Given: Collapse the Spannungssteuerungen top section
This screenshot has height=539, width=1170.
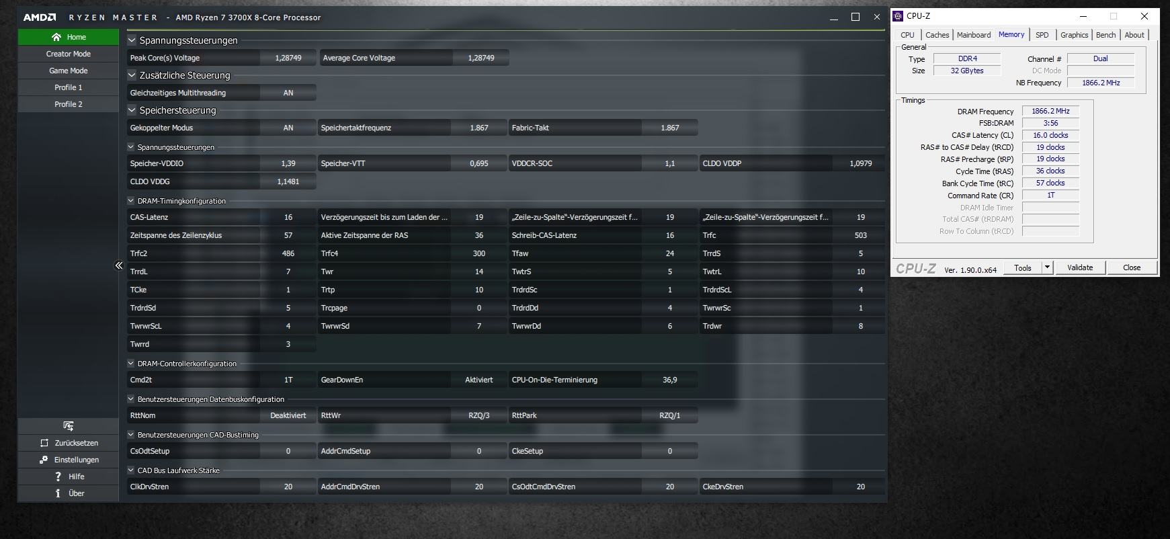Looking at the screenshot, I should coord(132,40).
